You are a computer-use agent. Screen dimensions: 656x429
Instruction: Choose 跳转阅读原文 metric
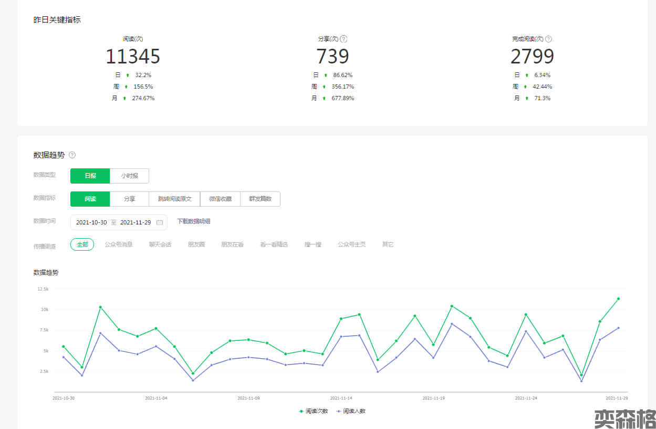pos(174,199)
